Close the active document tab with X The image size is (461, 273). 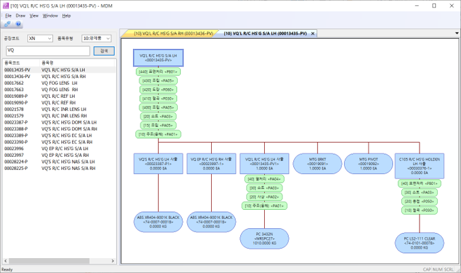(312, 33)
